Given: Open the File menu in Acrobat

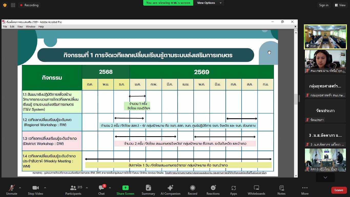Looking at the screenshot, I should click(5, 27).
